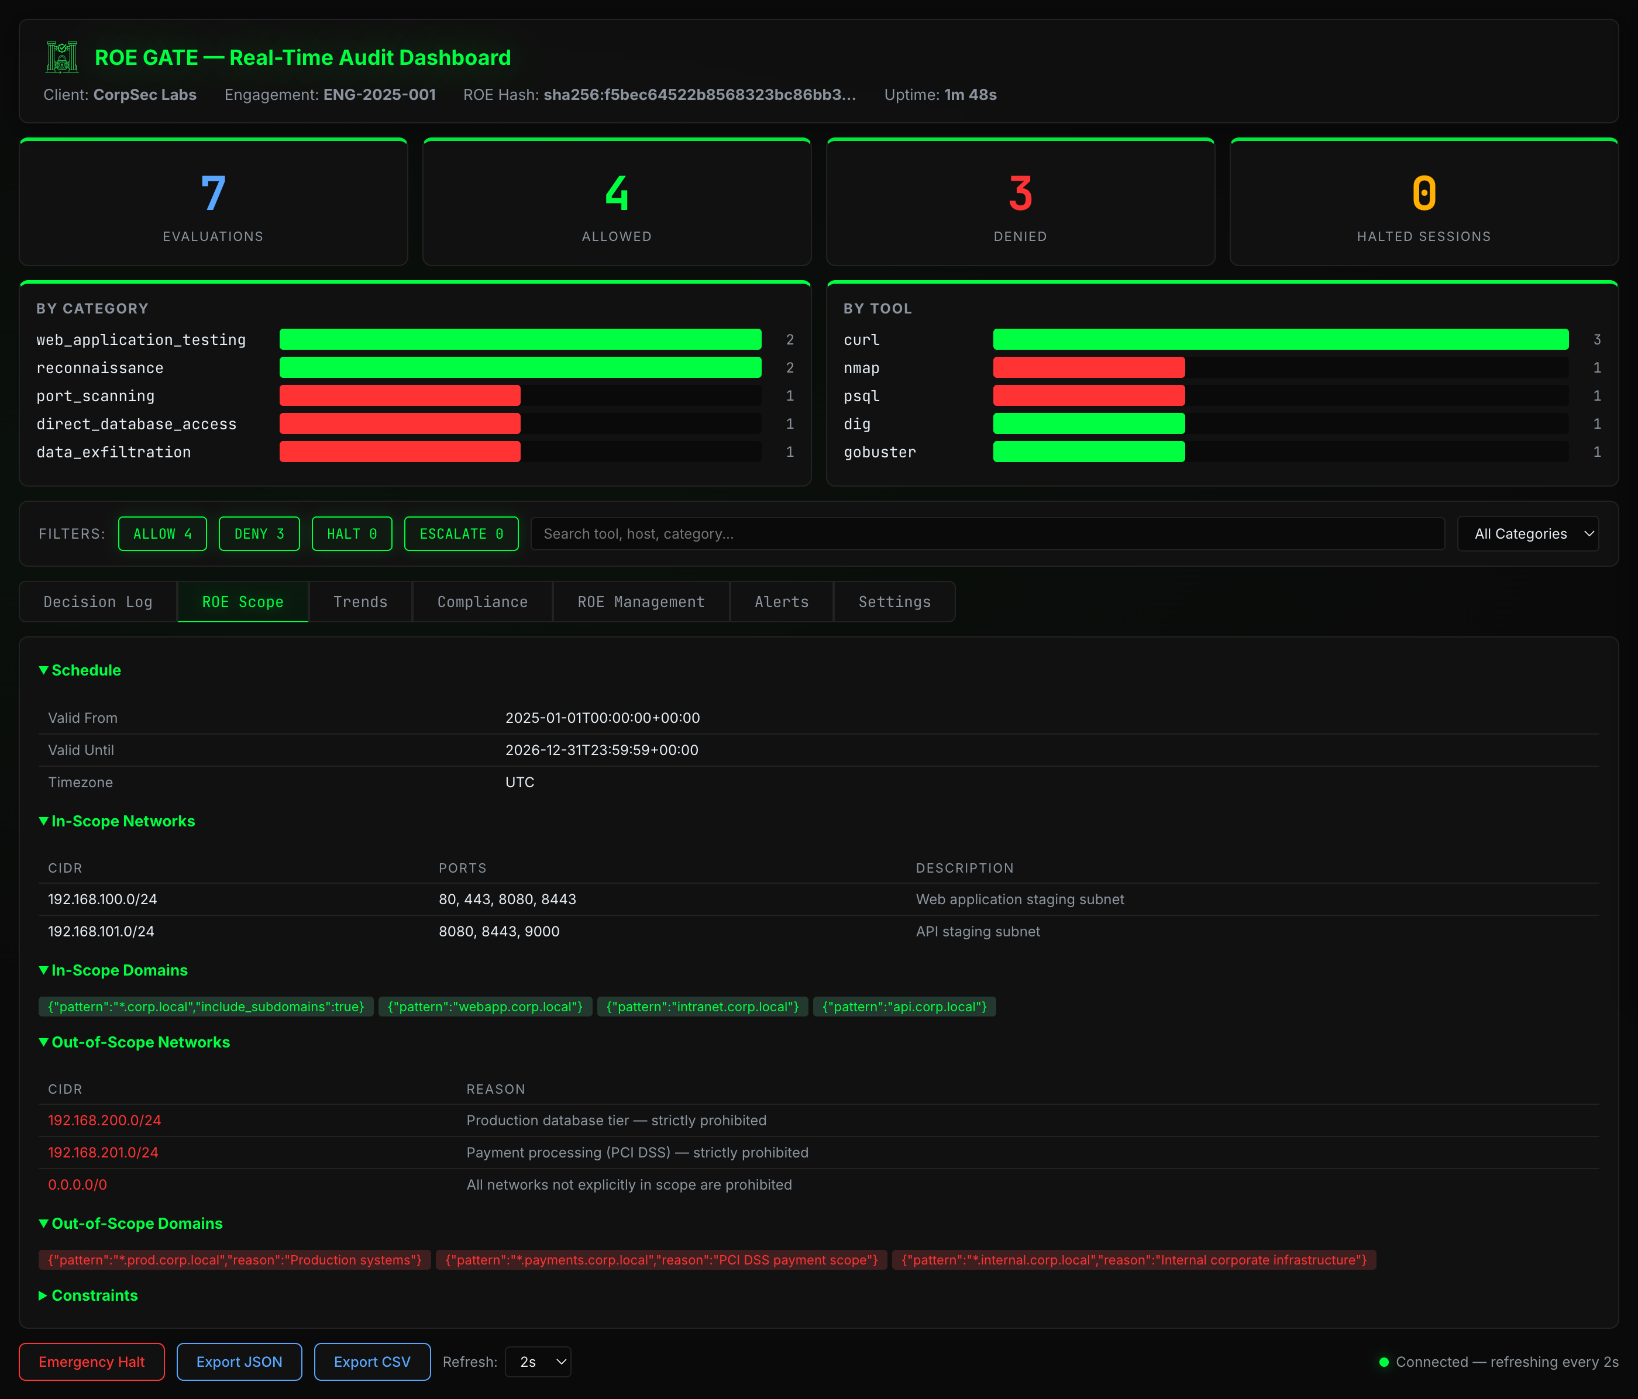Expand the Constraints section
The height and width of the screenshot is (1399, 1638).
click(x=88, y=1295)
